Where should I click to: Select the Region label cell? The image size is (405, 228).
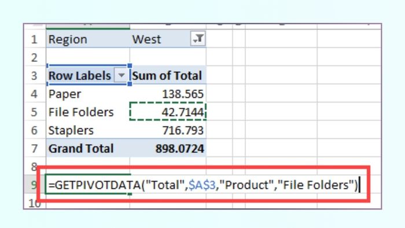pos(88,39)
